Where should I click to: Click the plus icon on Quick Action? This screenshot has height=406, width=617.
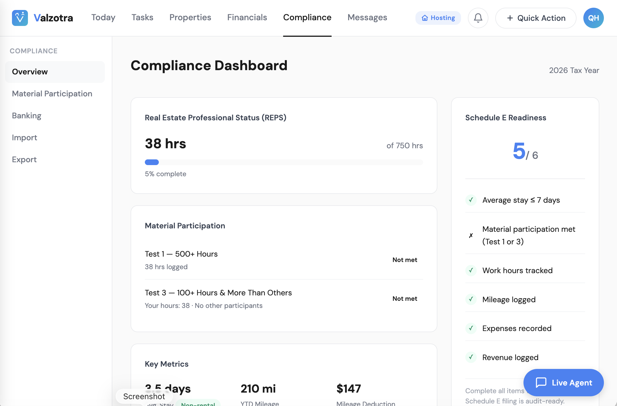pos(510,18)
